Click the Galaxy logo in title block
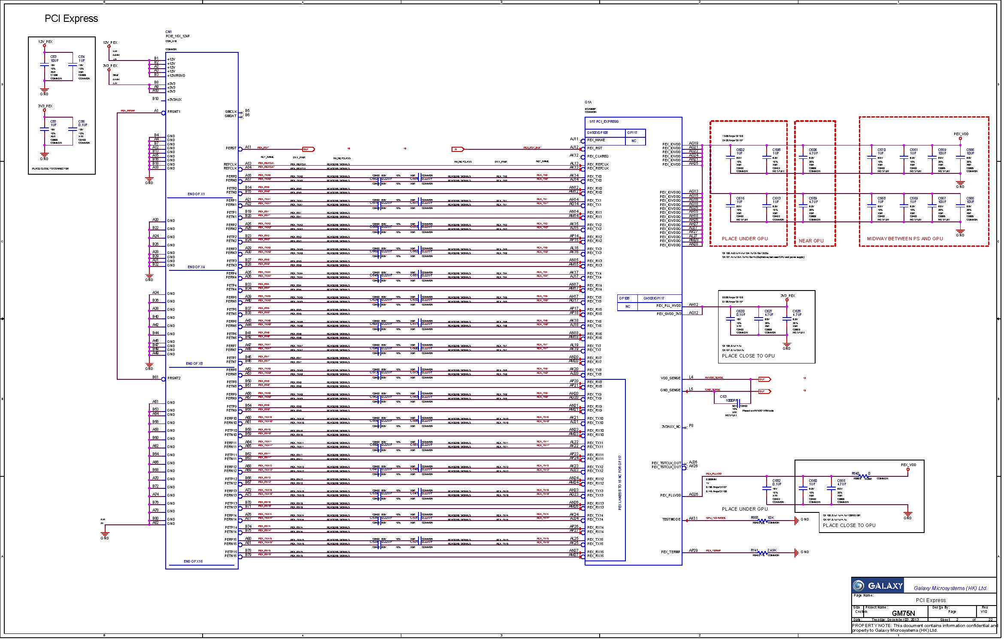This screenshot has height=639, width=1004. (x=878, y=586)
